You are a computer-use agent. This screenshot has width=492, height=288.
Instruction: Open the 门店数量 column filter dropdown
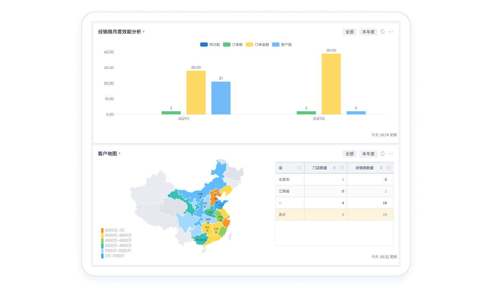coord(342,168)
